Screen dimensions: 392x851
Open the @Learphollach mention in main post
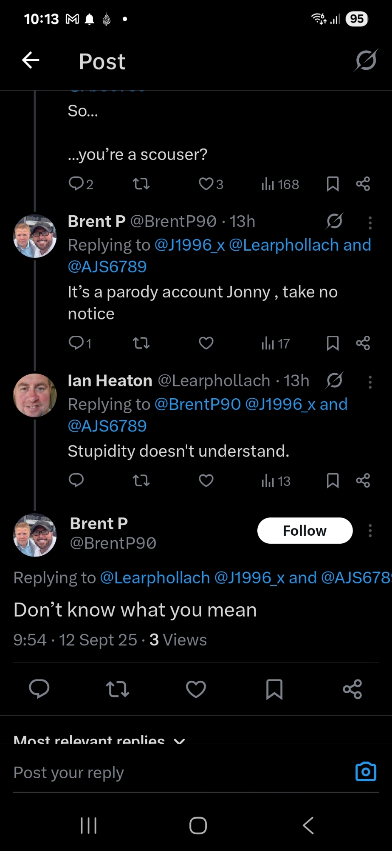click(x=155, y=578)
